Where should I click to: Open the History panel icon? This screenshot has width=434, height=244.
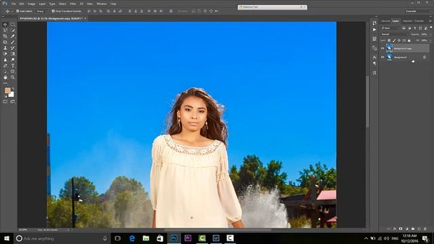tap(374, 23)
